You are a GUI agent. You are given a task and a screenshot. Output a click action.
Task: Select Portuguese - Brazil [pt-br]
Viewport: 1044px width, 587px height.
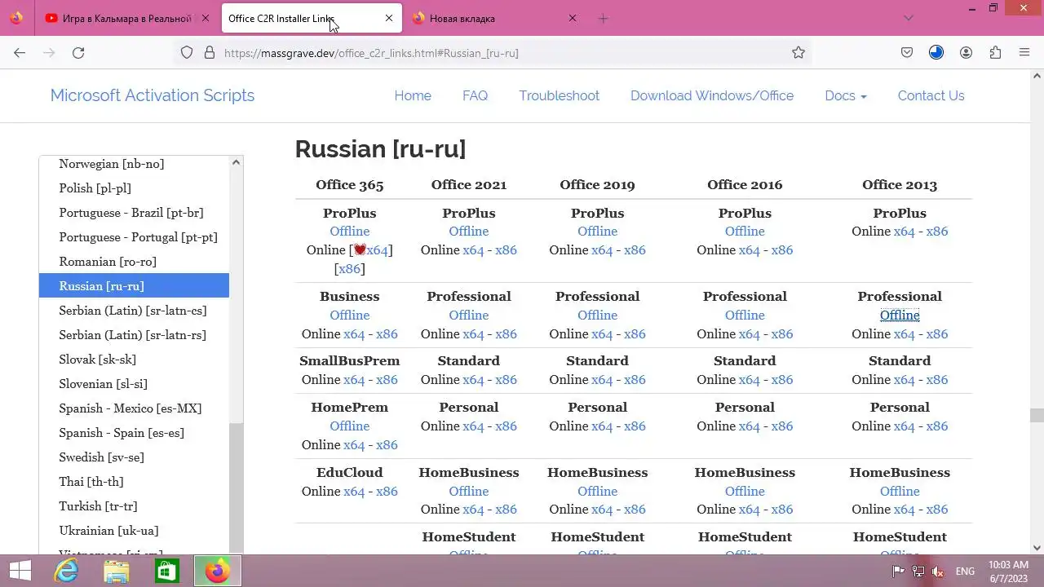coord(131,213)
